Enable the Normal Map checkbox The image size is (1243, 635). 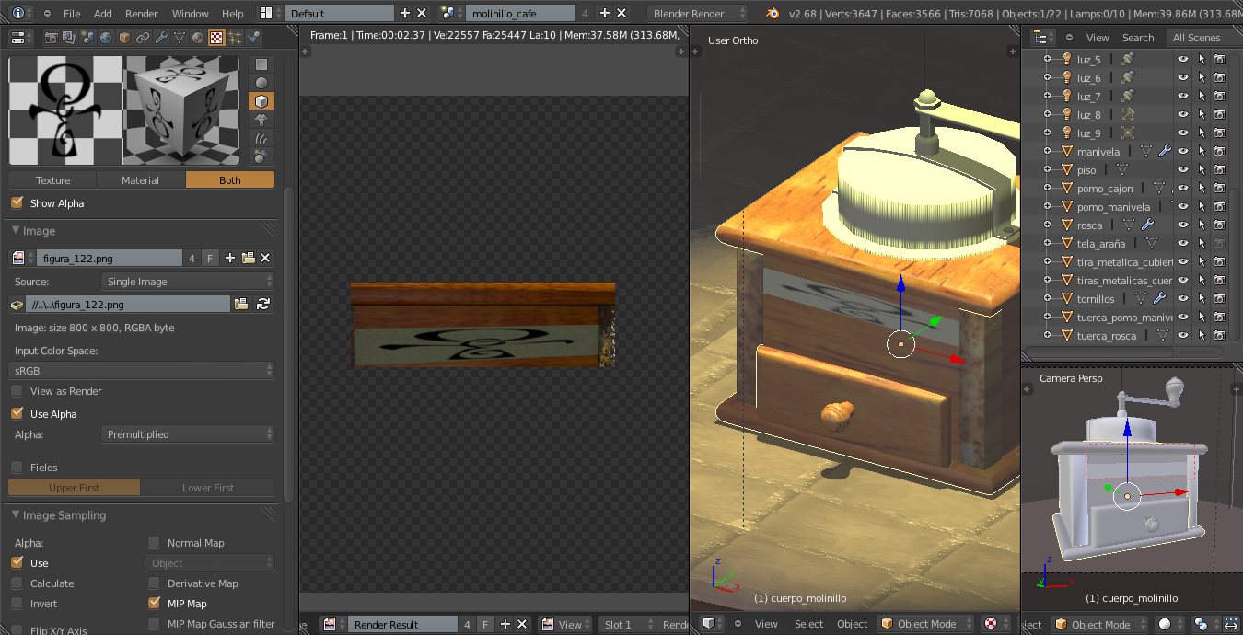coord(154,543)
